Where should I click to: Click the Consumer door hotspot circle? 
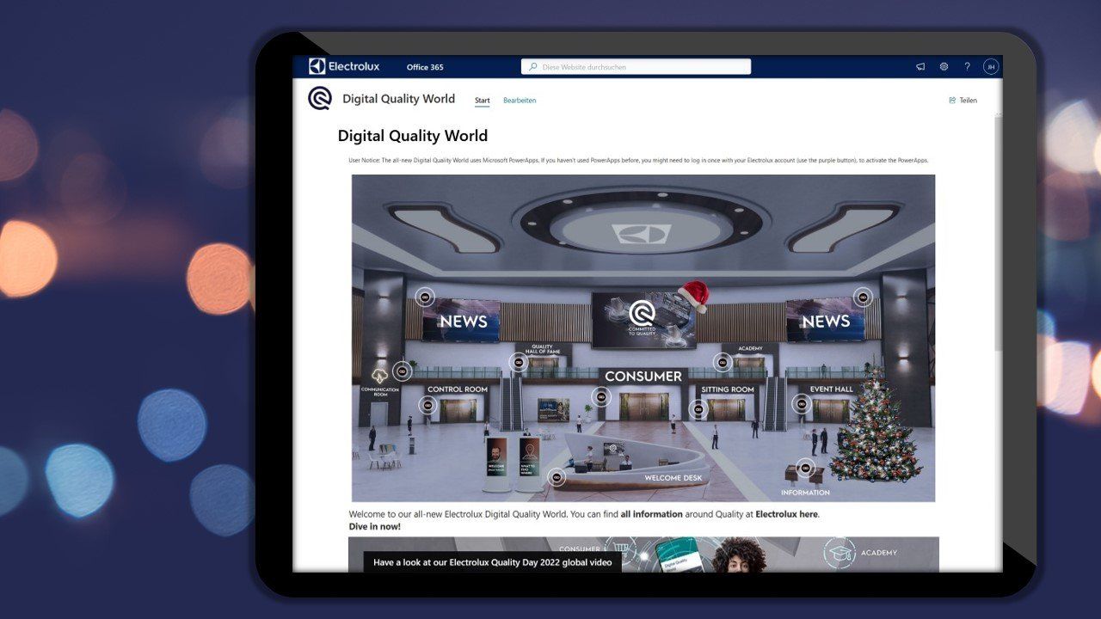point(601,397)
